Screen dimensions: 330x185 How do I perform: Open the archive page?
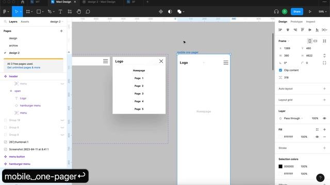[x=13, y=46]
